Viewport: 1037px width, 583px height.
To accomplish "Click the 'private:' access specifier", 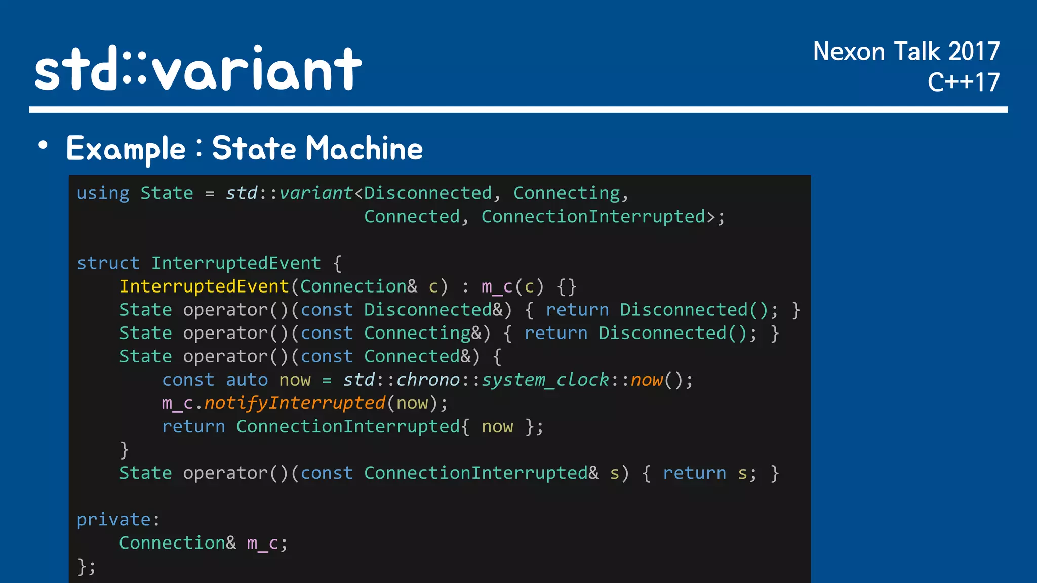I will pyautogui.click(x=118, y=520).
